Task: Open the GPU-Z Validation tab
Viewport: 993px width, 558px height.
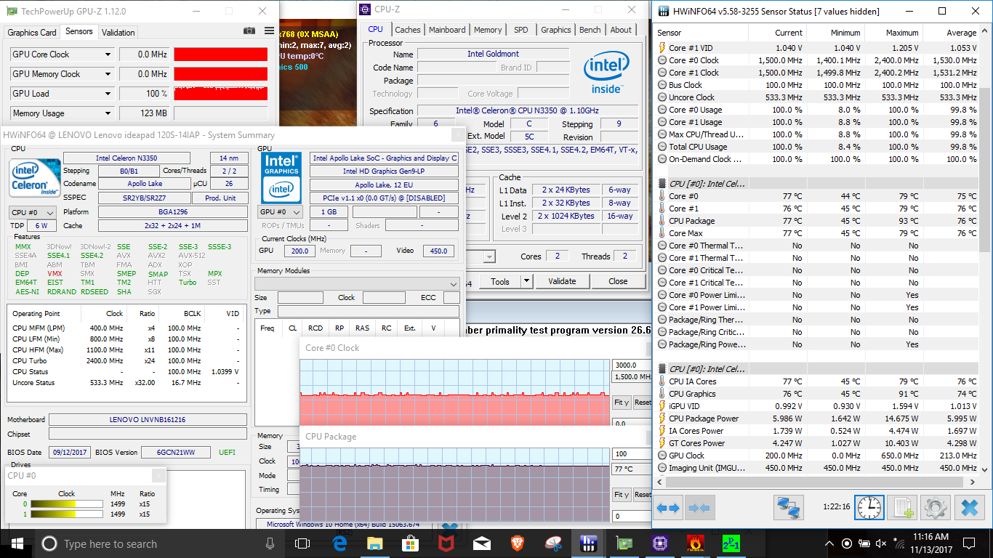Action: [118, 33]
